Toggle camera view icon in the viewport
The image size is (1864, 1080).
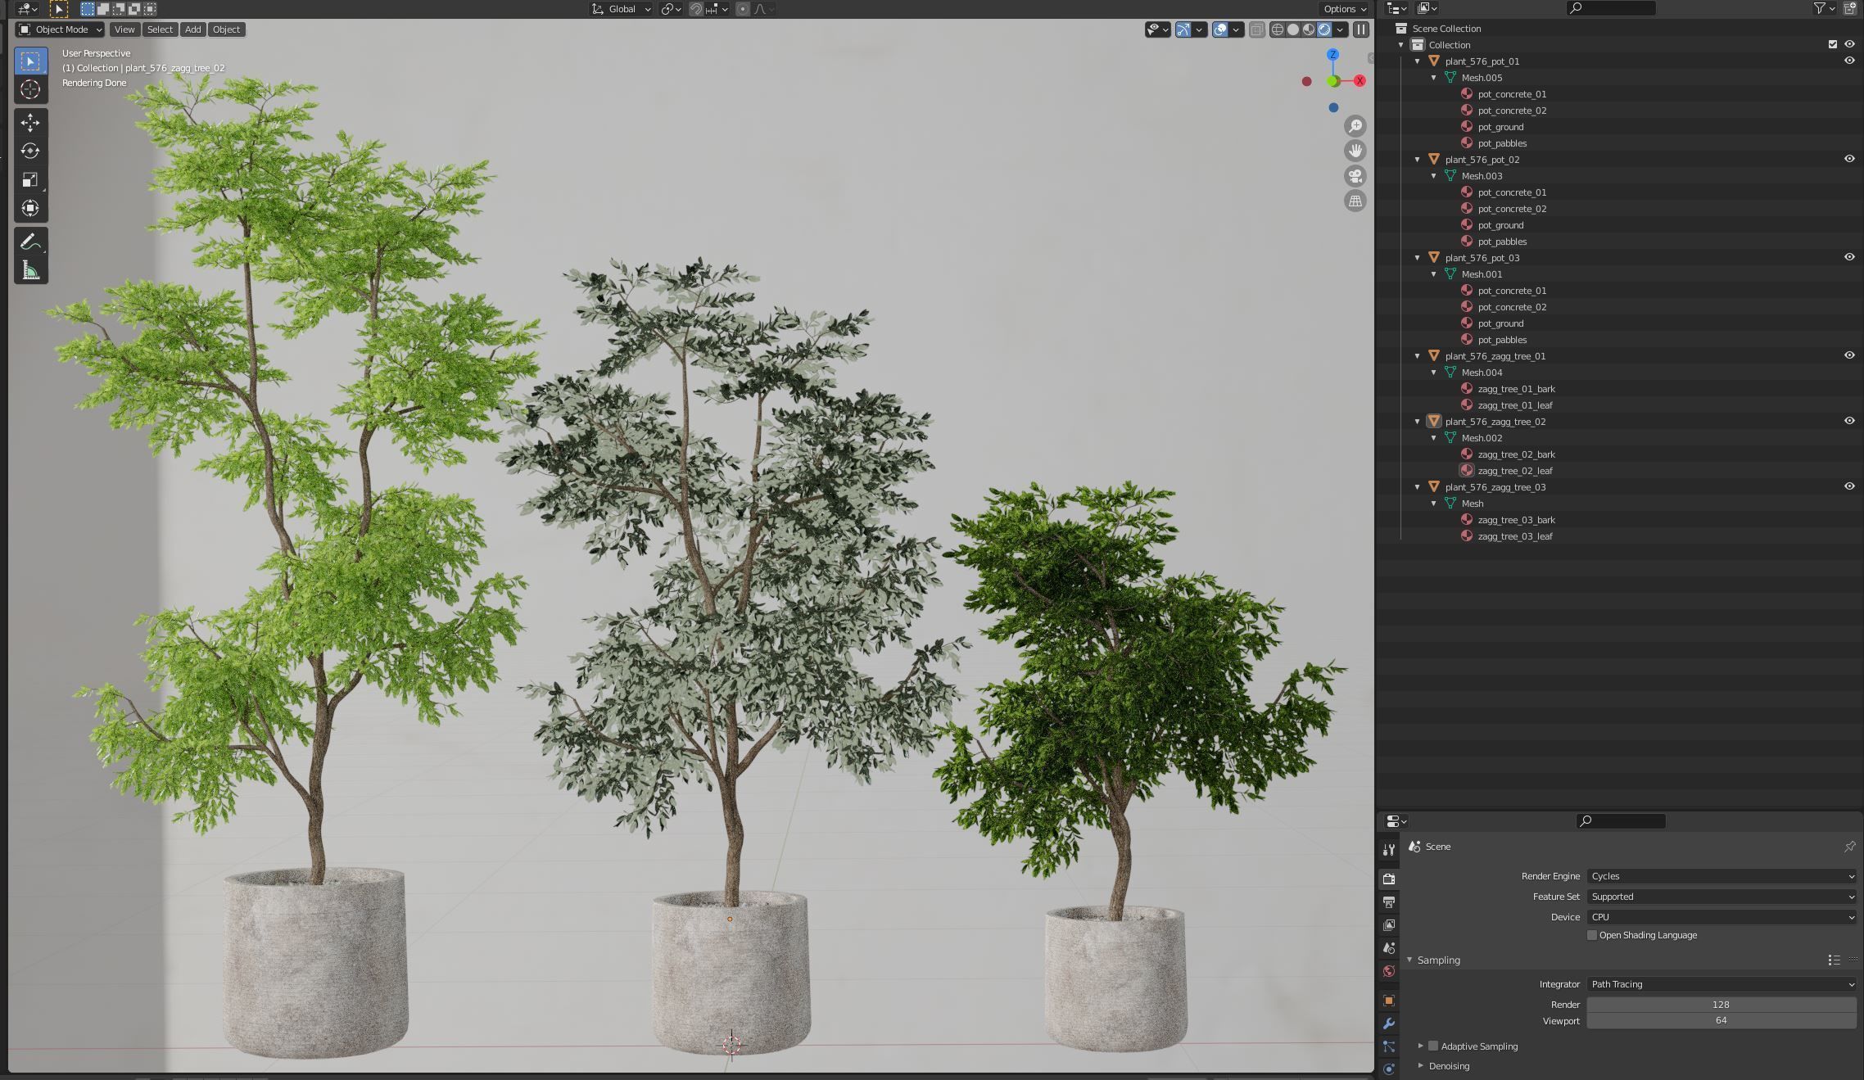click(x=1355, y=176)
